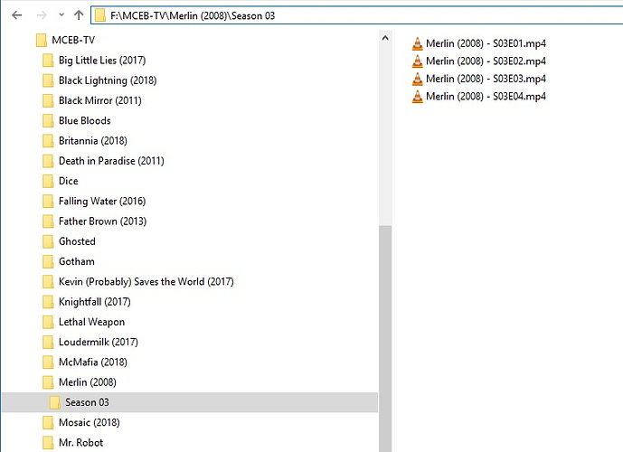Select Death in Paradise (2011) folder name
The width and height of the screenshot is (623, 452).
coord(111,161)
